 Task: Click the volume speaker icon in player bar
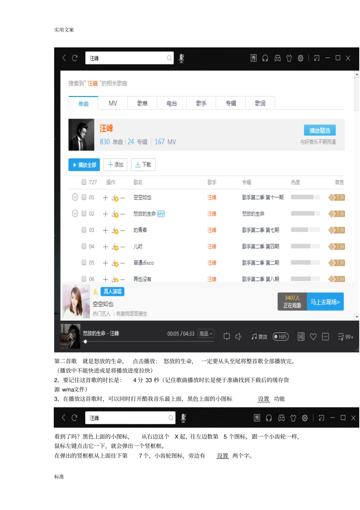click(x=238, y=336)
